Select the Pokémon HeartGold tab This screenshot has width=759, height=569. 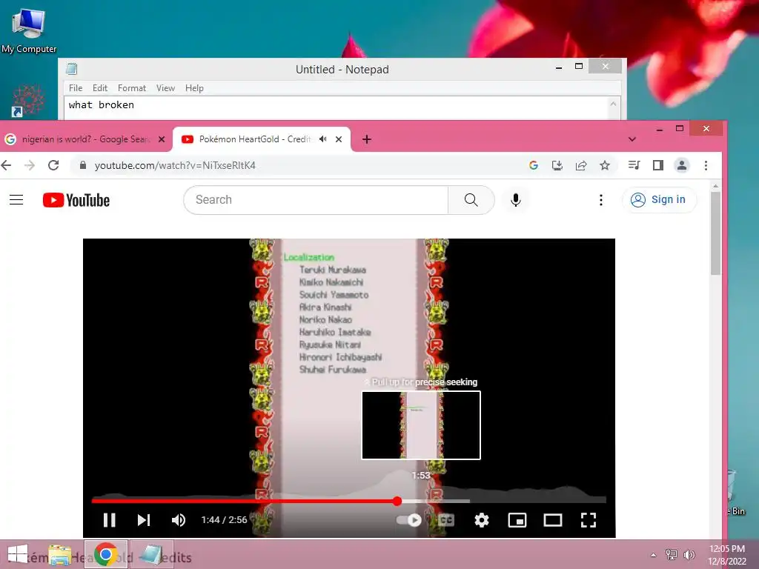(x=254, y=139)
